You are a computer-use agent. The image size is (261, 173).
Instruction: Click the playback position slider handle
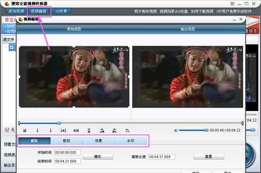click(59, 123)
